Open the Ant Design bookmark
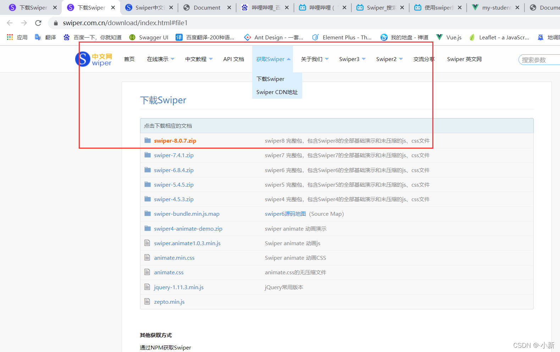560x352 pixels. pyautogui.click(x=273, y=37)
